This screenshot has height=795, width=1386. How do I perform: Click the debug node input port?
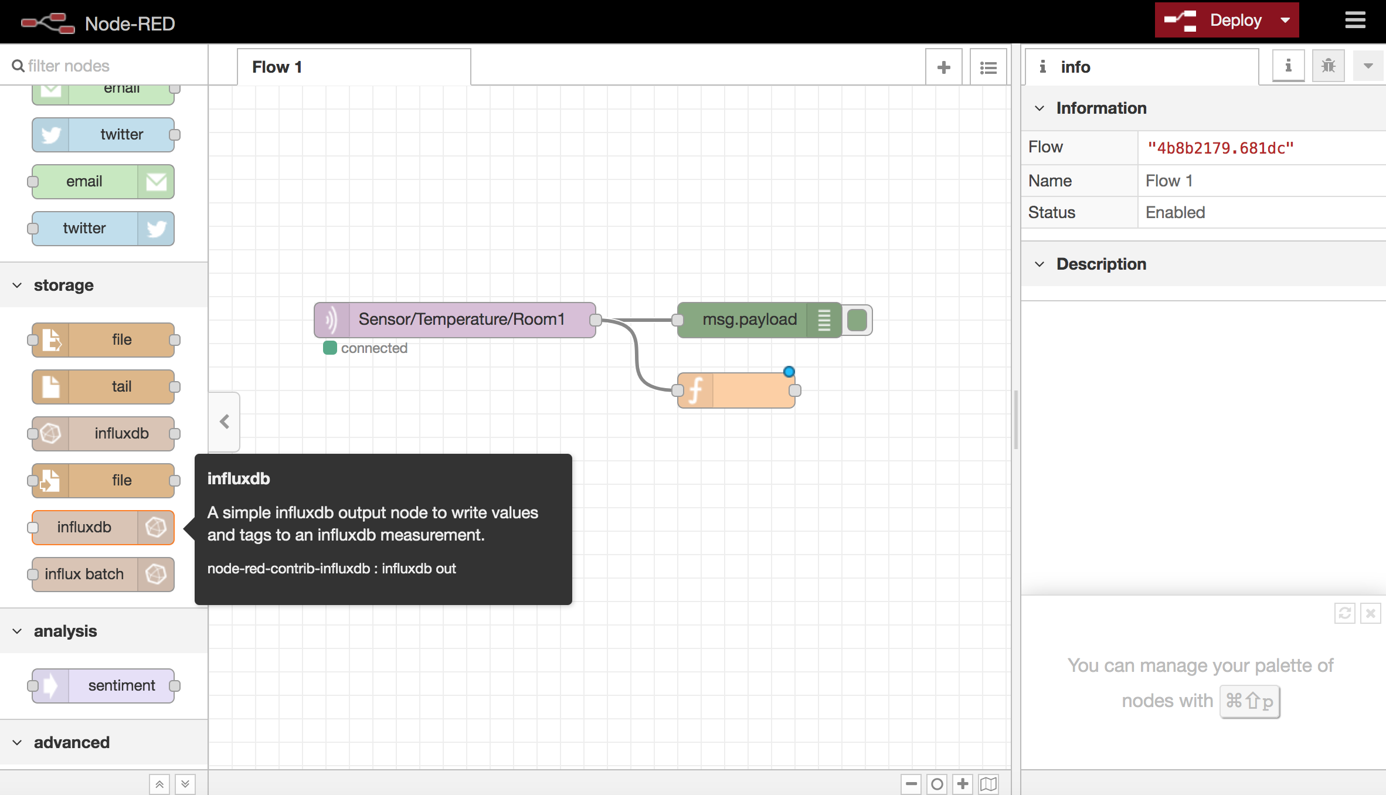pyautogui.click(x=678, y=320)
